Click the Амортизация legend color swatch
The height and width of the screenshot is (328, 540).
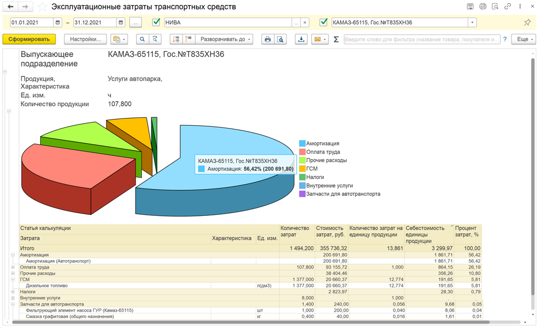[302, 143]
